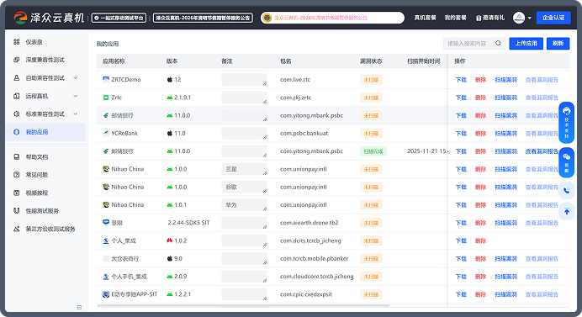Viewport: 582px width, 317px height.
Task: Click 下载 for 个人_集成
Action: [461, 240]
